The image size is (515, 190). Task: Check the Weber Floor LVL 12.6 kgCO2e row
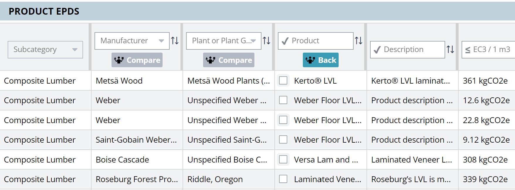click(x=283, y=100)
